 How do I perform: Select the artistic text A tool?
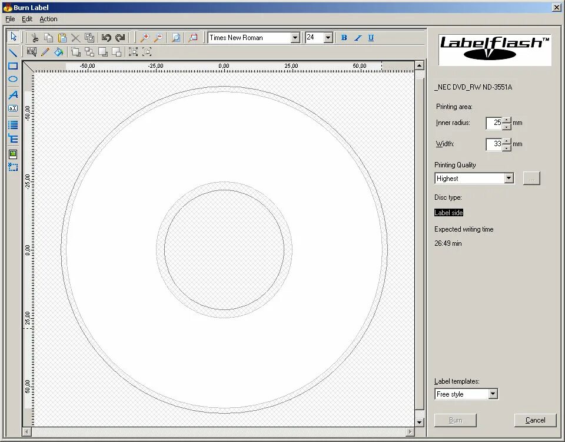tap(13, 95)
